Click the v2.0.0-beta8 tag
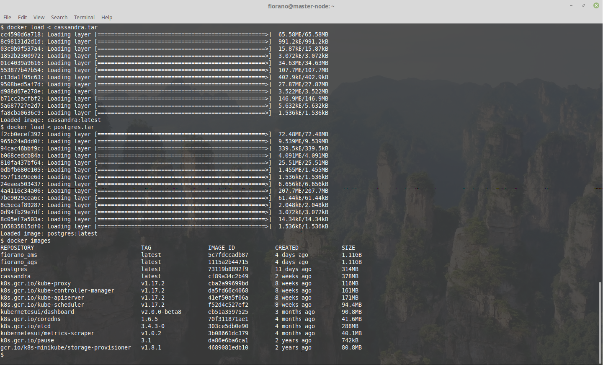 161,312
